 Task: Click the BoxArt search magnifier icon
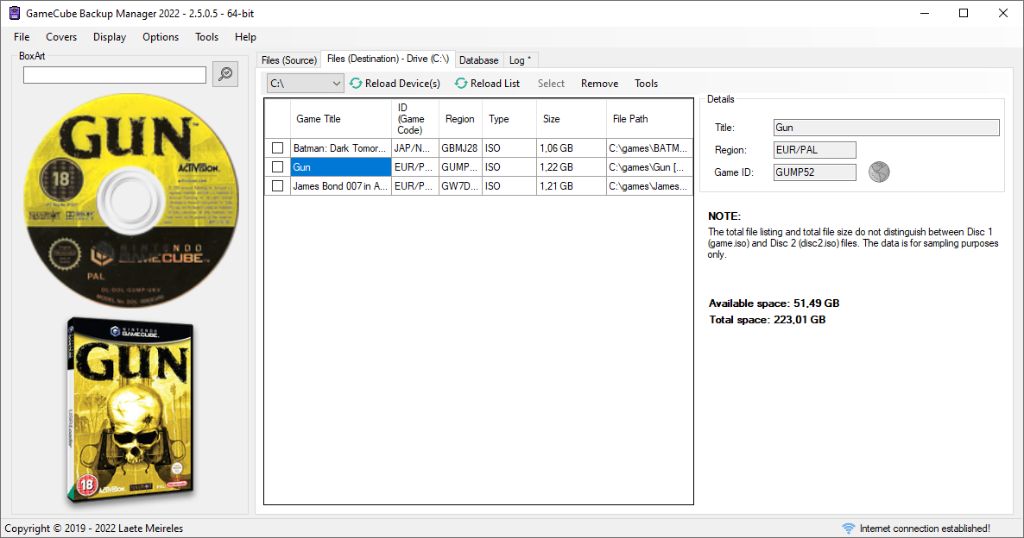225,73
